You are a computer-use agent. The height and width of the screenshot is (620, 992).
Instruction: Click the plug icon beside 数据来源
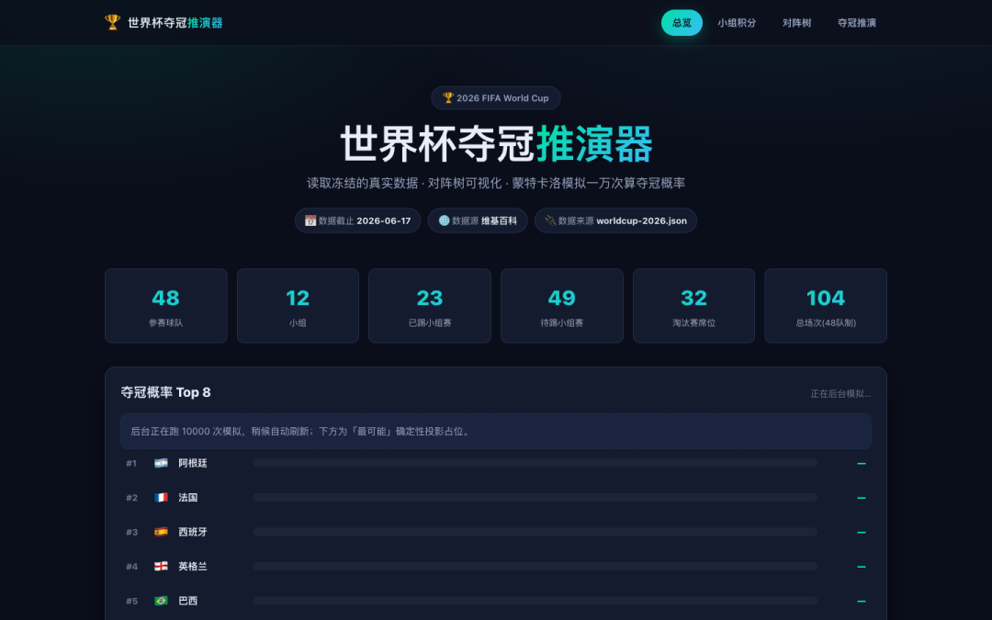pos(550,220)
